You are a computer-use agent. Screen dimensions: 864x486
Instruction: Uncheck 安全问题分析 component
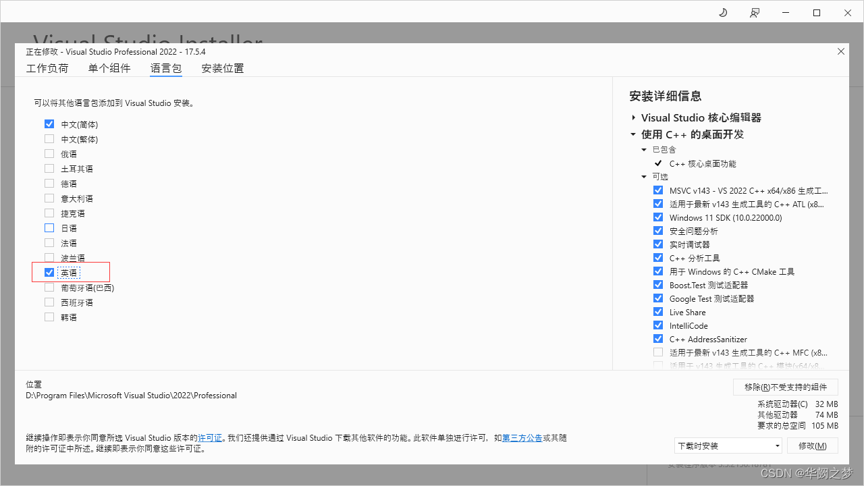[x=658, y=231]
